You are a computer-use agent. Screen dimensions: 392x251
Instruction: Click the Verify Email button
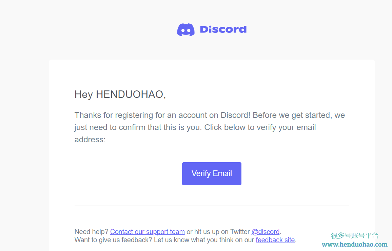point(212,173)
